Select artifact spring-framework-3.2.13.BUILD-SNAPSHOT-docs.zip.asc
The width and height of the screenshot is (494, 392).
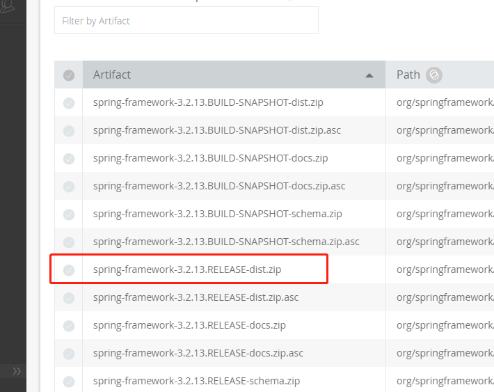point(219,186)
